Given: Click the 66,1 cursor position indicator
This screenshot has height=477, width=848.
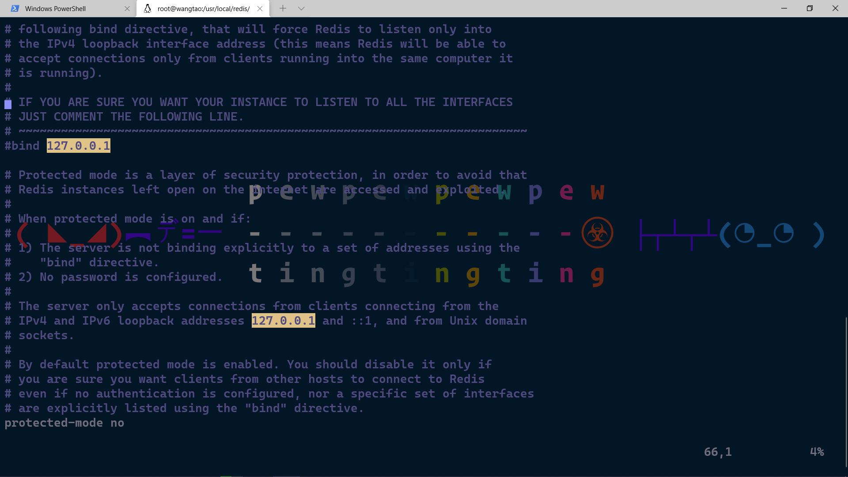Looking at the screenshot, I should (717, 452).
